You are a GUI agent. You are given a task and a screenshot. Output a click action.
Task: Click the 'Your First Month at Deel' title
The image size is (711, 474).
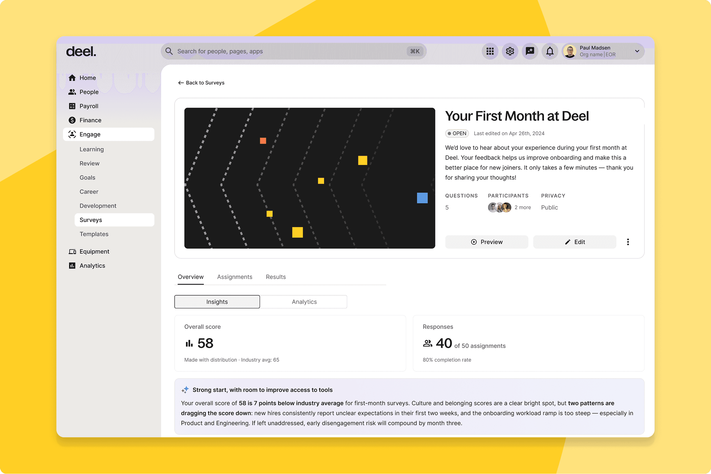click(517, 116)
